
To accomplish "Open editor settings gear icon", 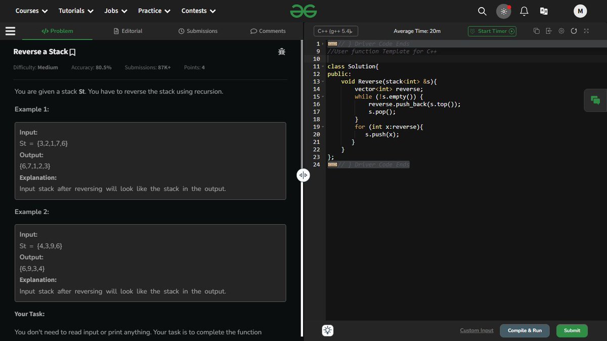I will pyautogui.click(x=561, y=31).
